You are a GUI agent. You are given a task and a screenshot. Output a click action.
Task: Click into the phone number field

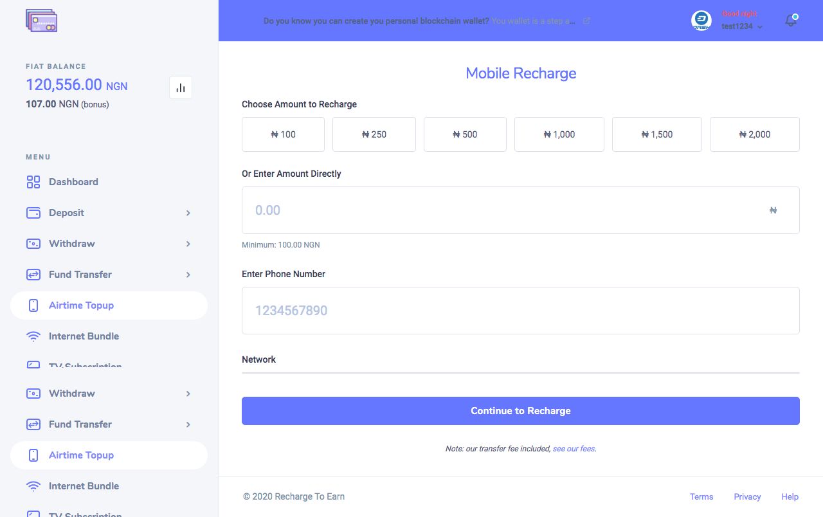(x=520, y=311)
